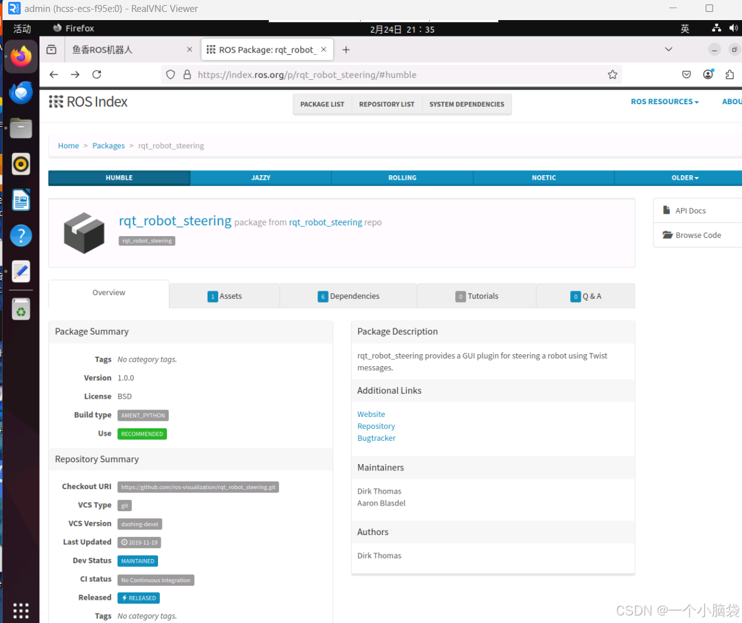Select the HUMBLE distribution tab
This screenshot has width=742, height=623.
point(119,178)
